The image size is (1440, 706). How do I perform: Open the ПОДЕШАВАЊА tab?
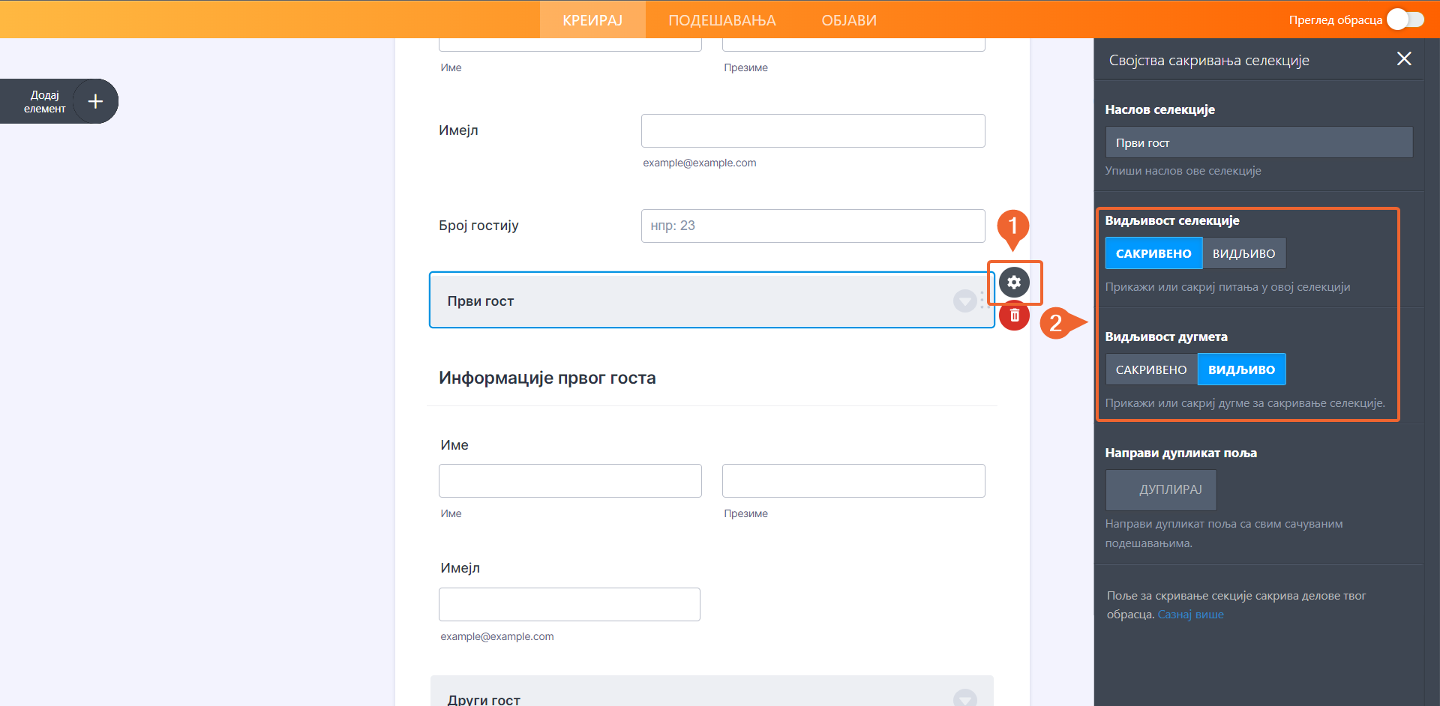point(721,20)
